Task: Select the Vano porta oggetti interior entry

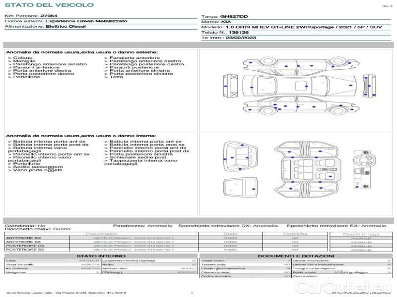Action: point(35,171)
